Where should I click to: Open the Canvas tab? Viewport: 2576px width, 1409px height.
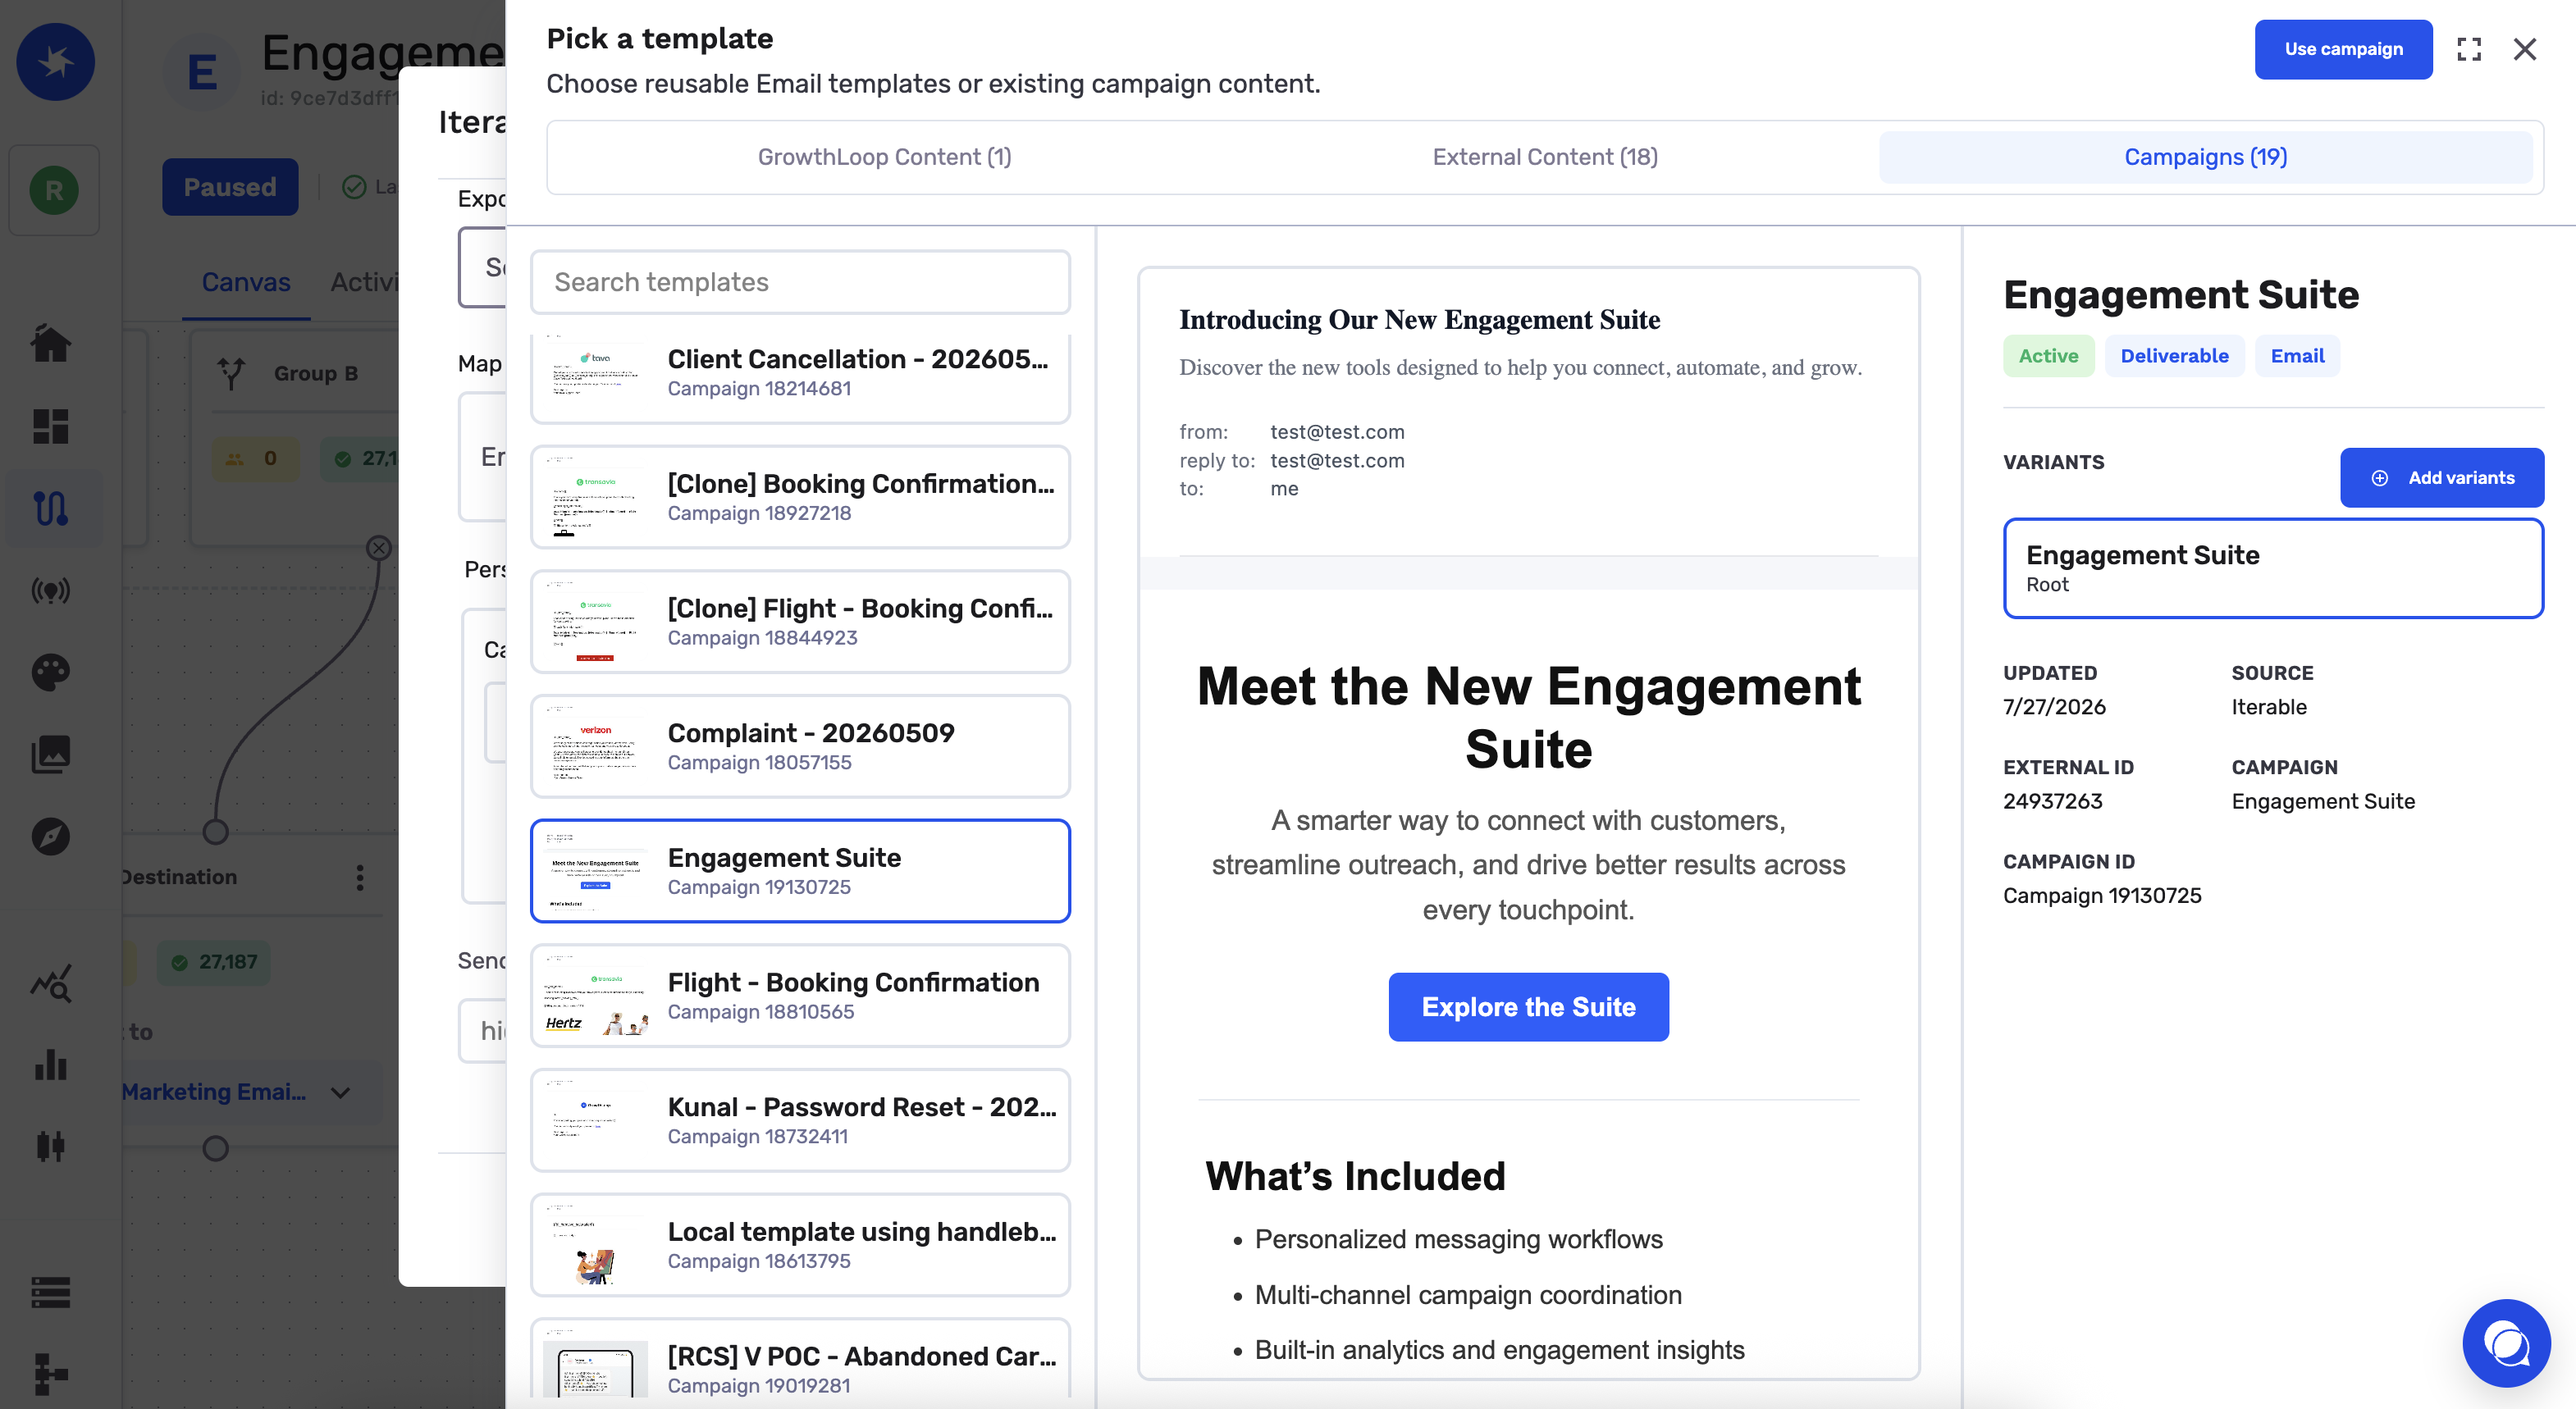(x=246, y=282)
